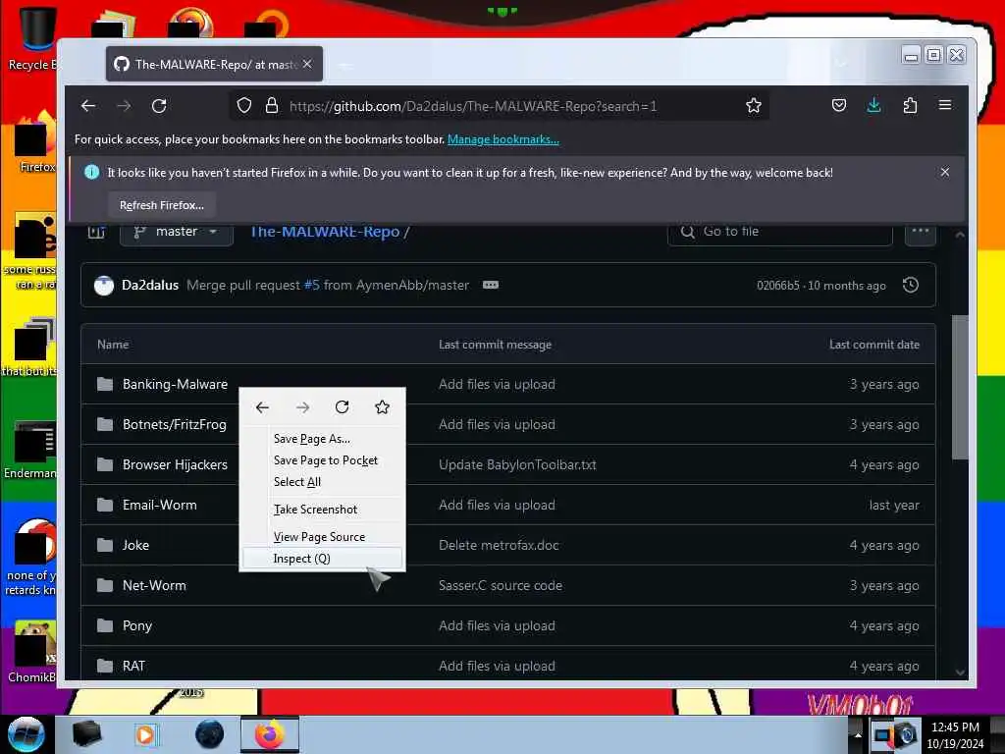Image resolution: width=1005 pixels, height=754 pixels.
Task: Click the Sasser.C source code commit message
Action: 501,585
